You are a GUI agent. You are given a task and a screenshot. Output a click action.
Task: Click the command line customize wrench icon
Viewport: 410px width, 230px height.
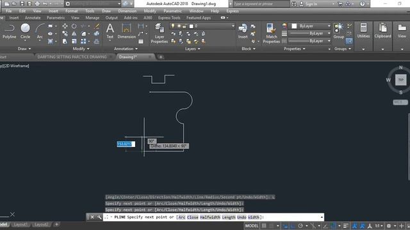(99, 217)
